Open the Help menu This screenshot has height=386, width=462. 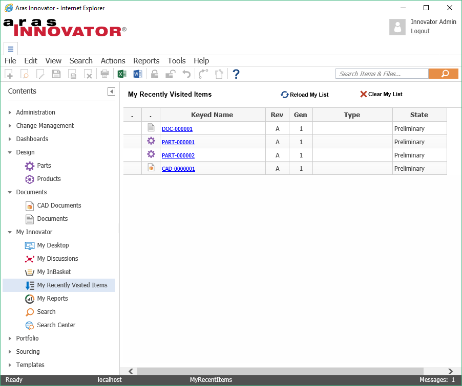(x=201, y=61)
